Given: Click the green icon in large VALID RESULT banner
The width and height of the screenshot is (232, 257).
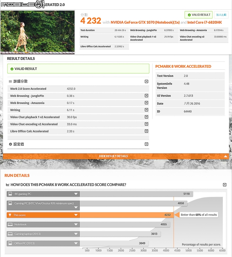Looking at the screenshot, I should click(x=12, y=69).
